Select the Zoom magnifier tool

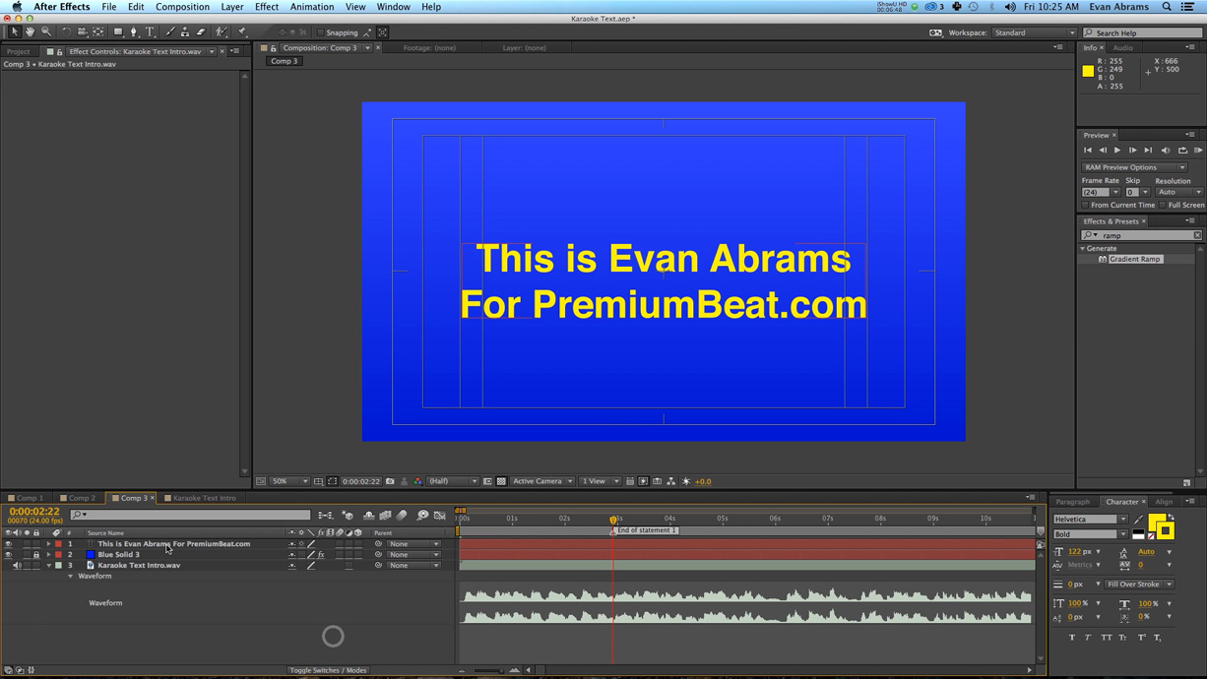(46, 31)
